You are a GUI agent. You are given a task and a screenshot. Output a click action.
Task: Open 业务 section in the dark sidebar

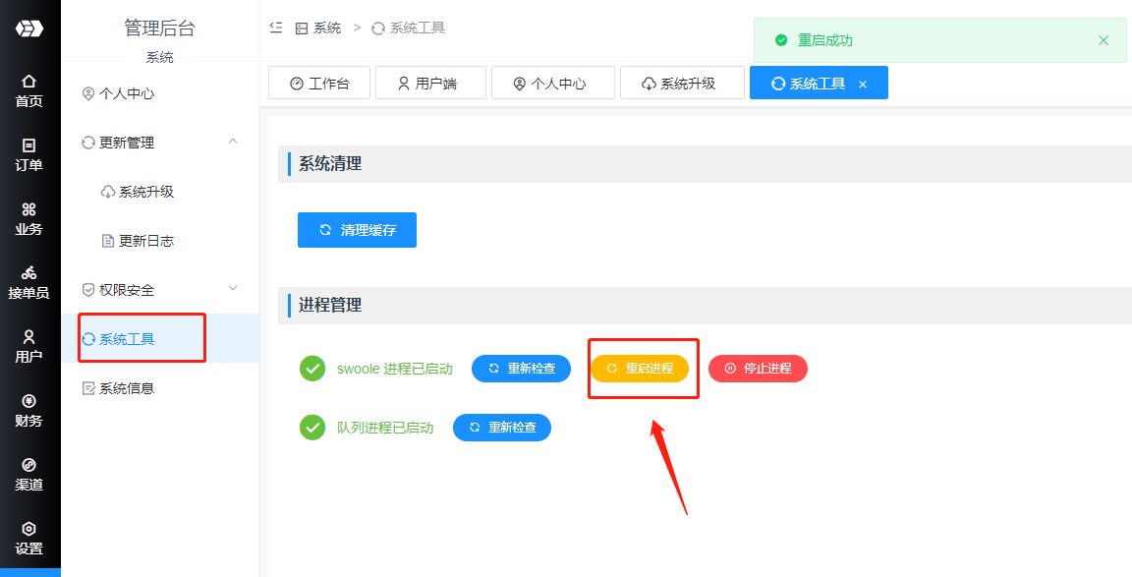28,219
